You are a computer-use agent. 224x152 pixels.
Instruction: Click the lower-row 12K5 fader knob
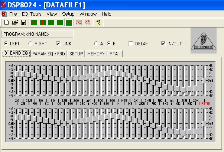tap(184, 133)
